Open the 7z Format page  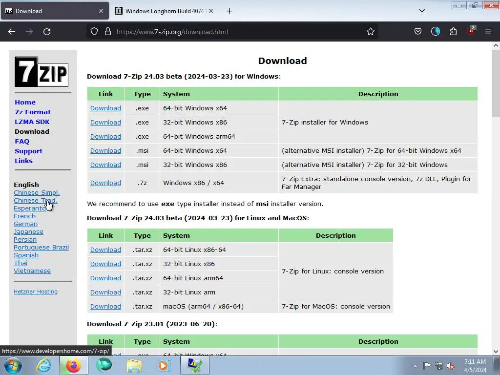point(33,112)
